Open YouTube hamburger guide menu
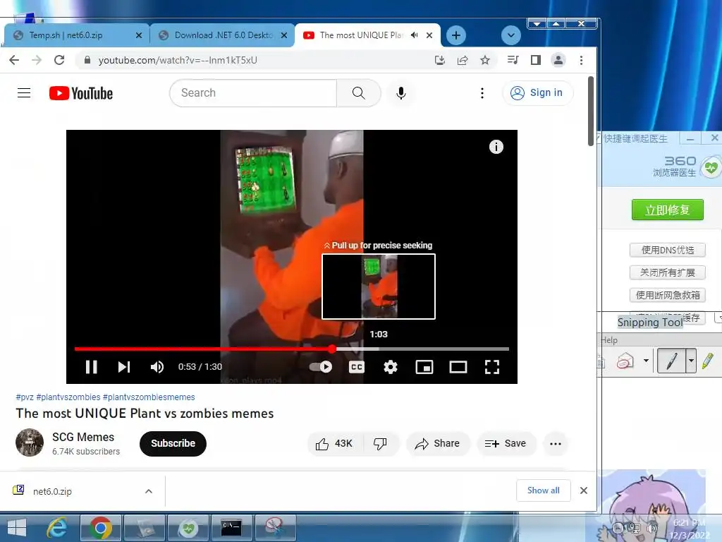722x542 pixels. click(x=24, y=93)
